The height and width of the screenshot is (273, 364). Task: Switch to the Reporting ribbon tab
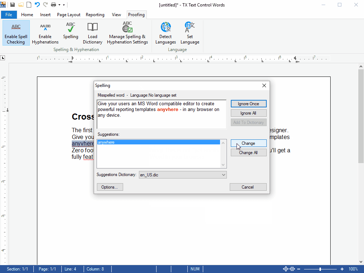point(95,15)
